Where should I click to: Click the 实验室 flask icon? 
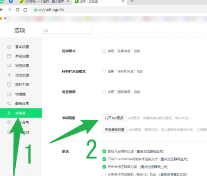(9, 113)
